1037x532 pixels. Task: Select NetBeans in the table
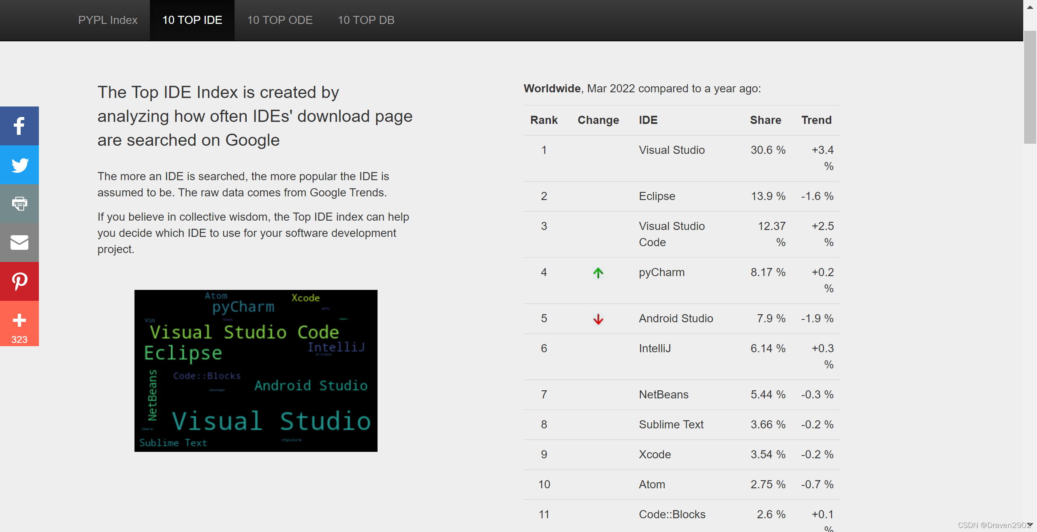pyautogui.click(x=664, y=394)
